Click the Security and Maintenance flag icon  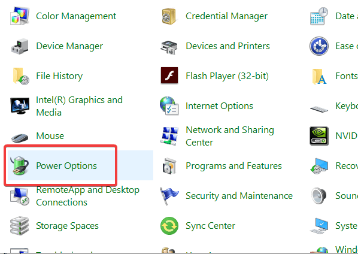tap(169, 196)
